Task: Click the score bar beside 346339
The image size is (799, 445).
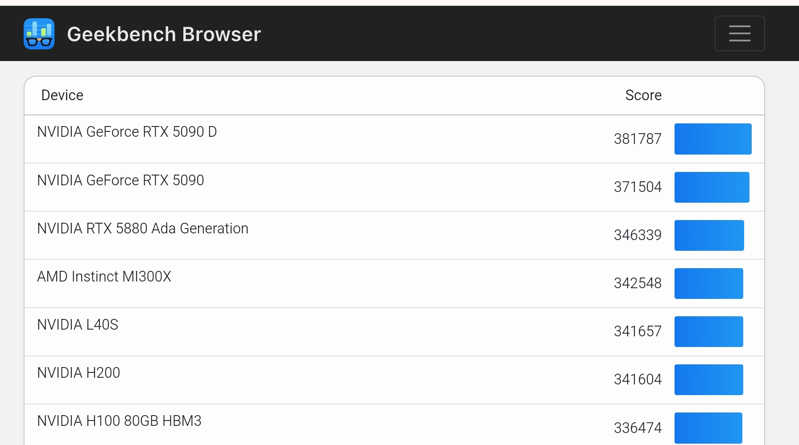Action: (709, 235)
